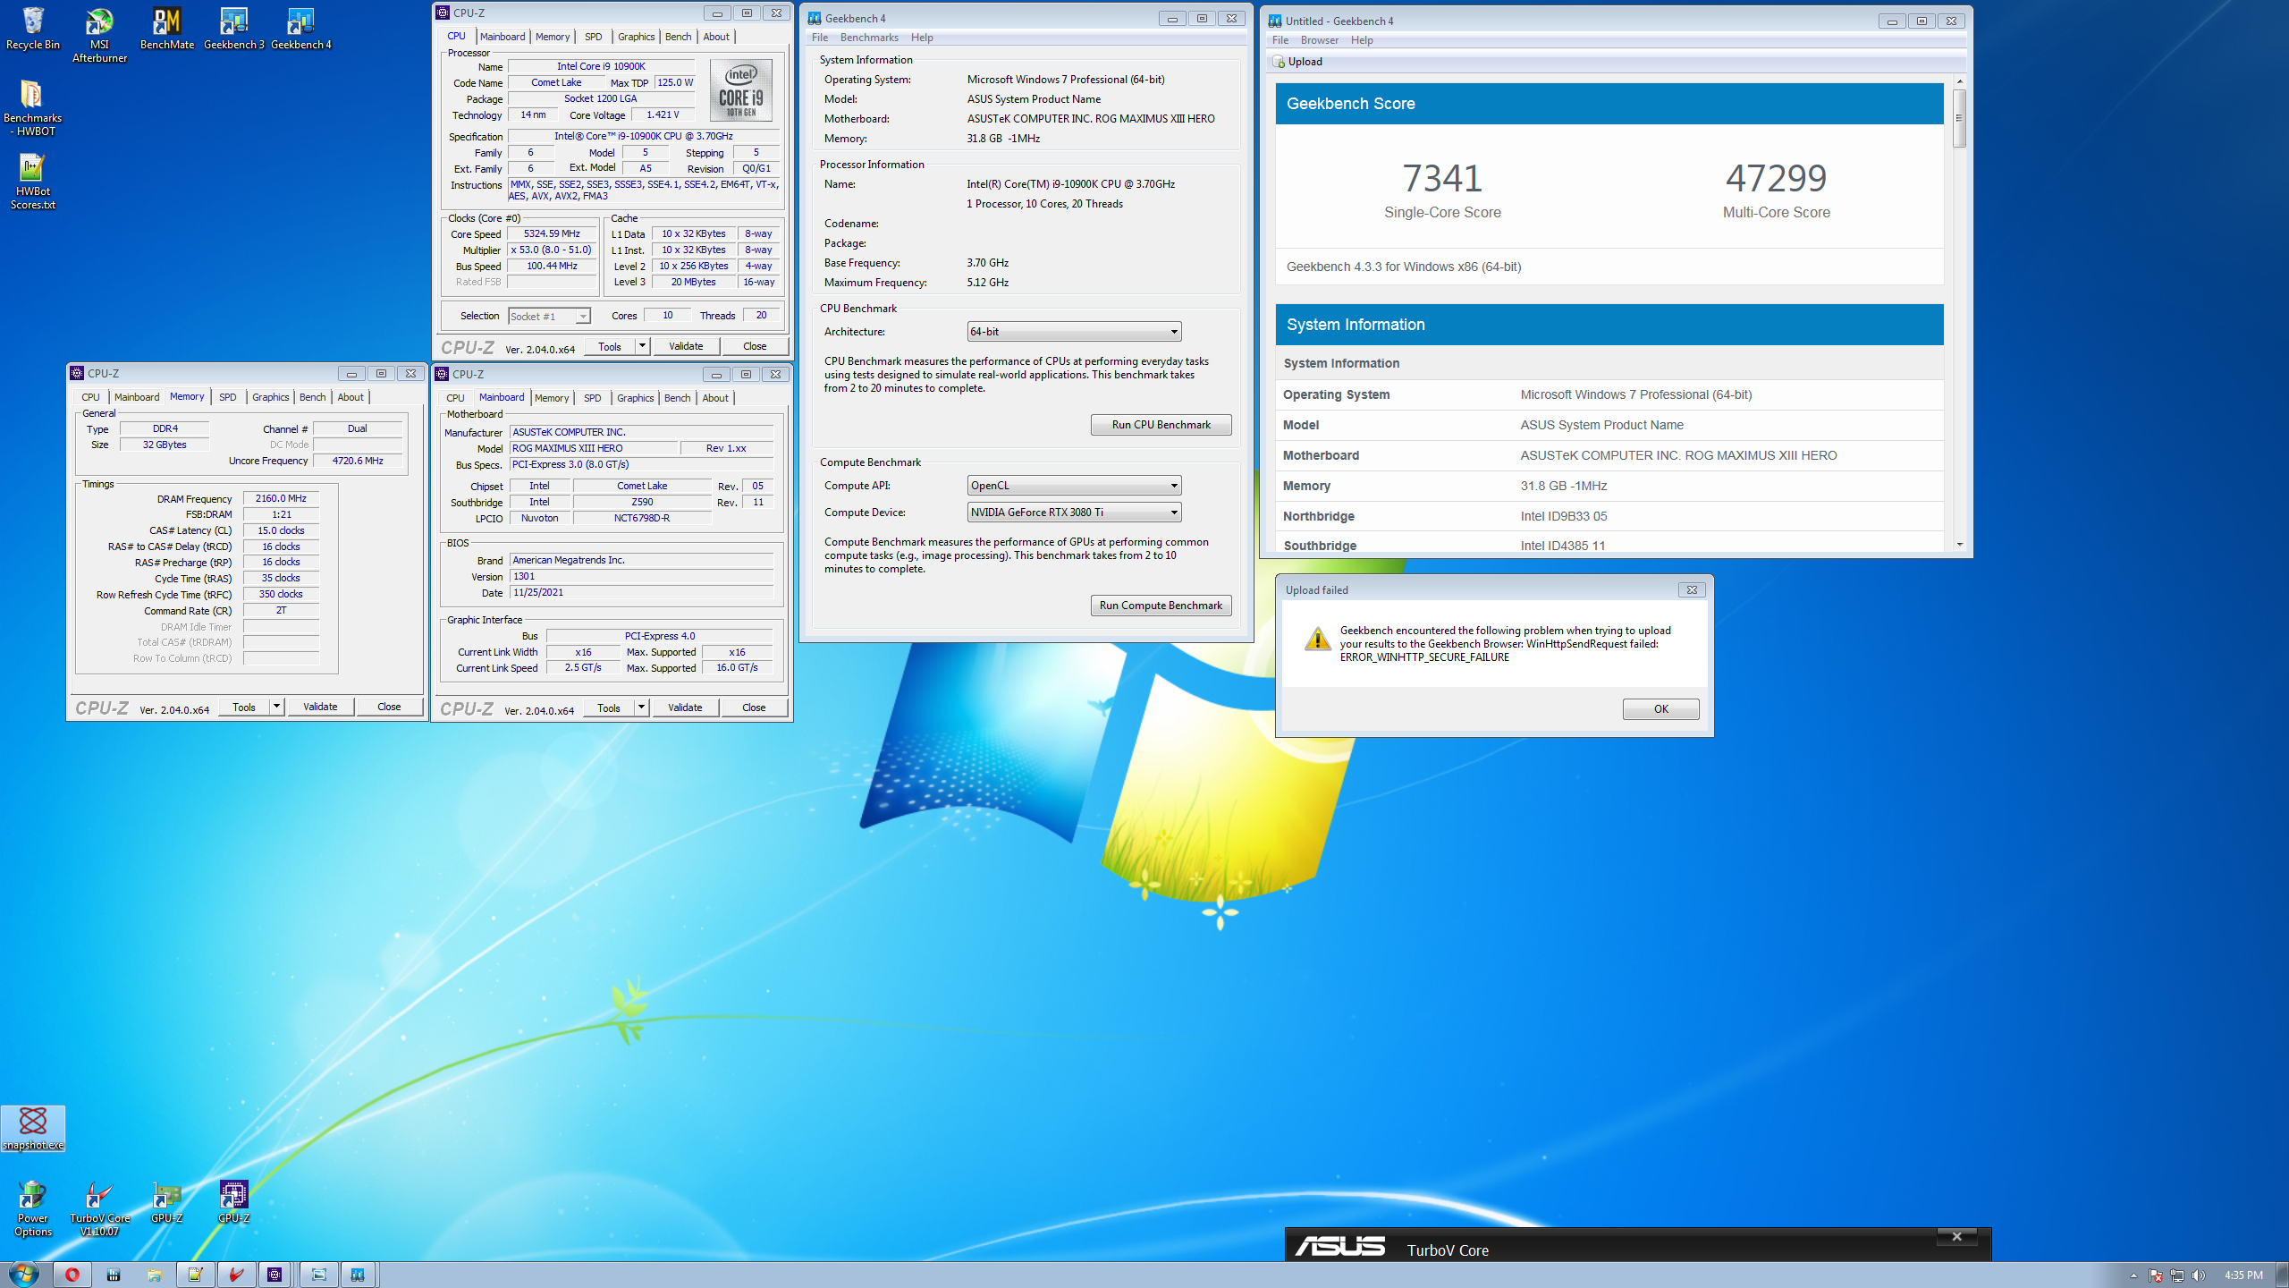This screenshot has height=1288, width=2289.
Task: Switch to the purple CPU-Z taskbar icon
Action: (275, 1275)
